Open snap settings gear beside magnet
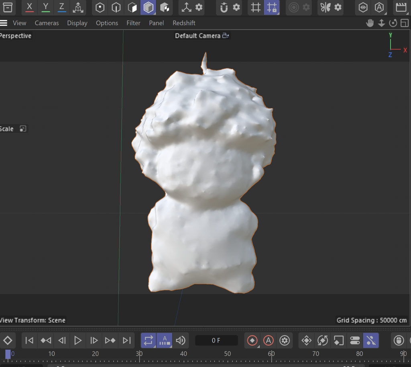This screenshot has width=411, height=367. click(236, 7)
